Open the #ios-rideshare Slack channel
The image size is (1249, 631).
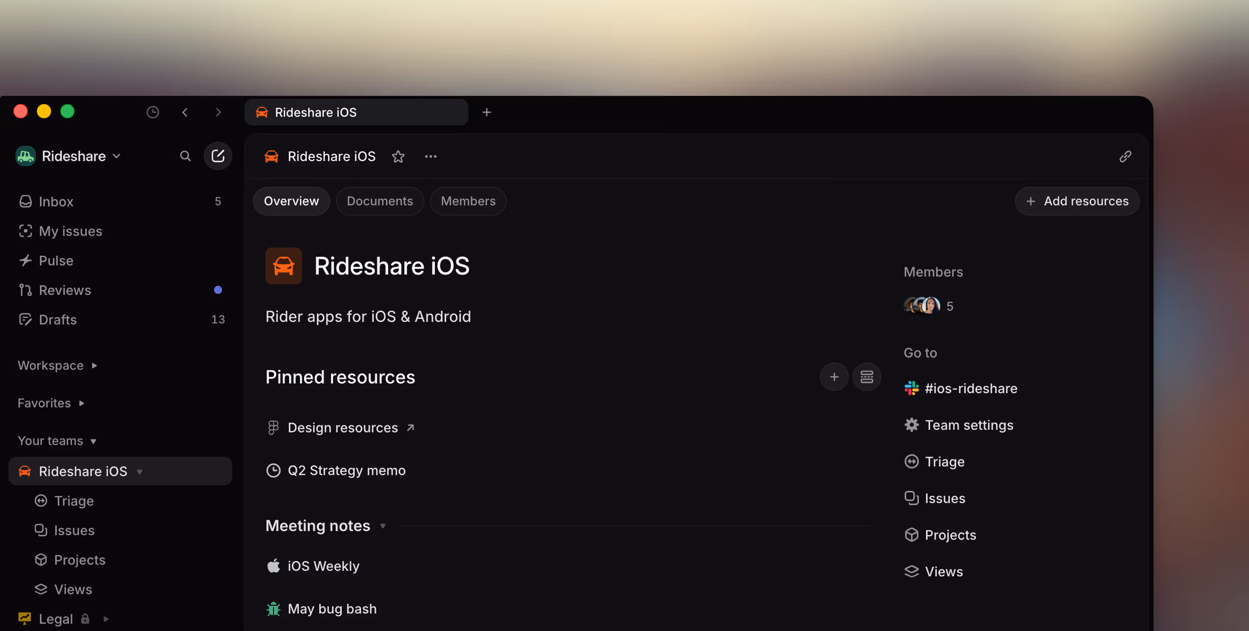[961, 389]
